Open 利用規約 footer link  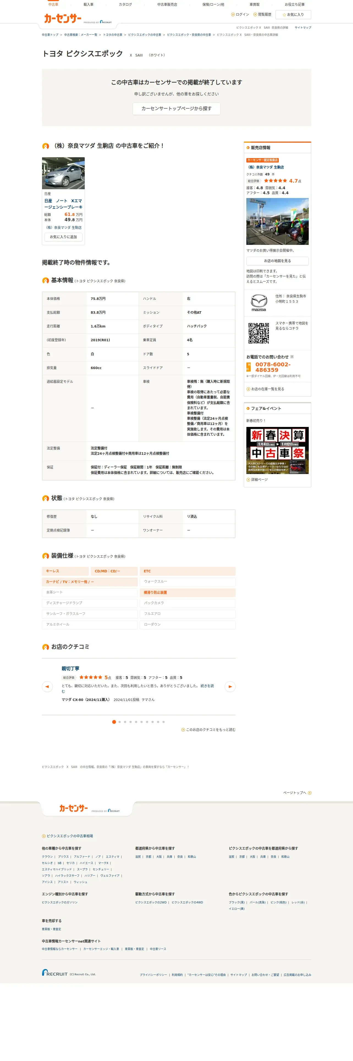(177, 975)
